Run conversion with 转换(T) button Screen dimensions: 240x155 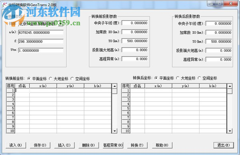pyautogui.click(x=137, y=145)
